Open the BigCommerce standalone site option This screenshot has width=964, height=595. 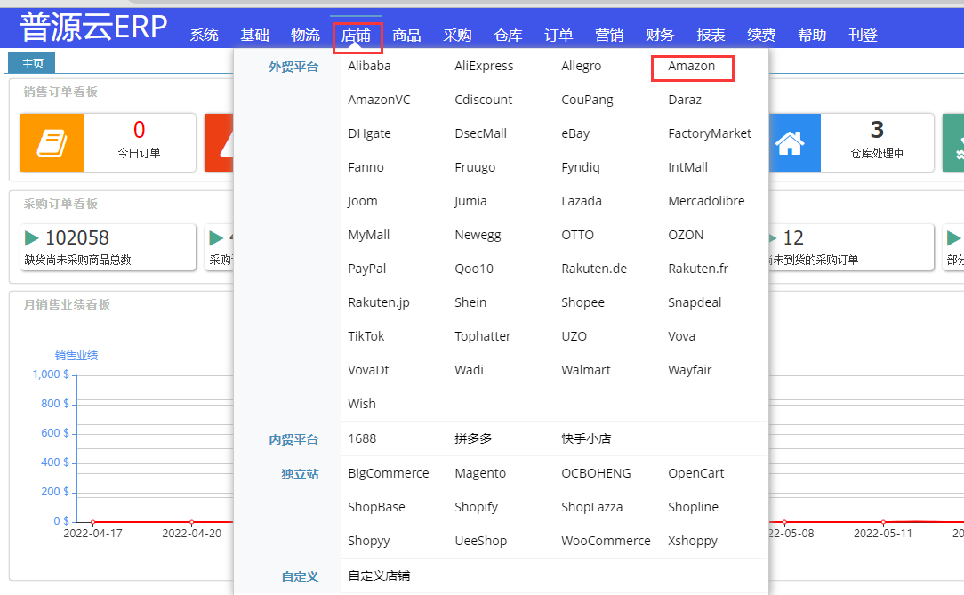coord(389,474)
